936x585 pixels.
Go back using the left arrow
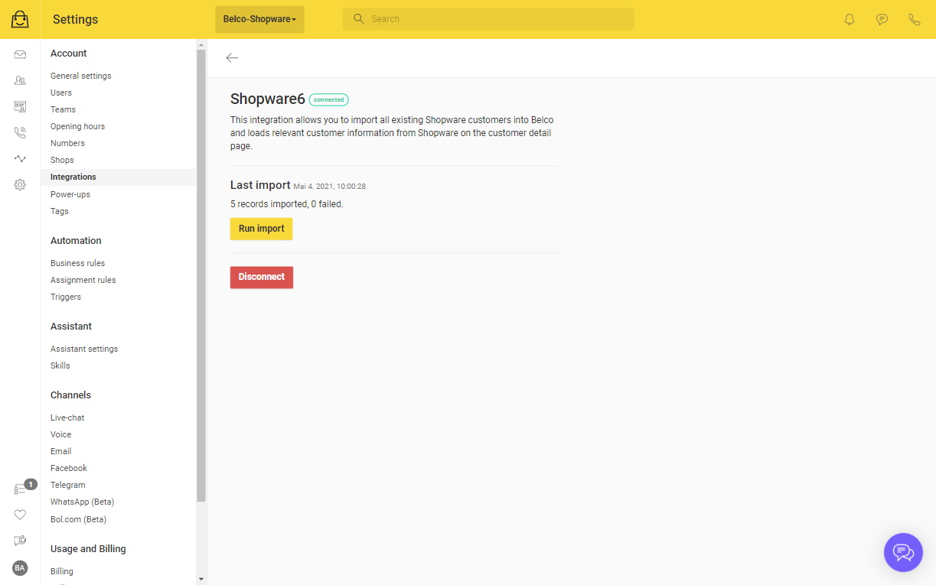click(232, 58)
